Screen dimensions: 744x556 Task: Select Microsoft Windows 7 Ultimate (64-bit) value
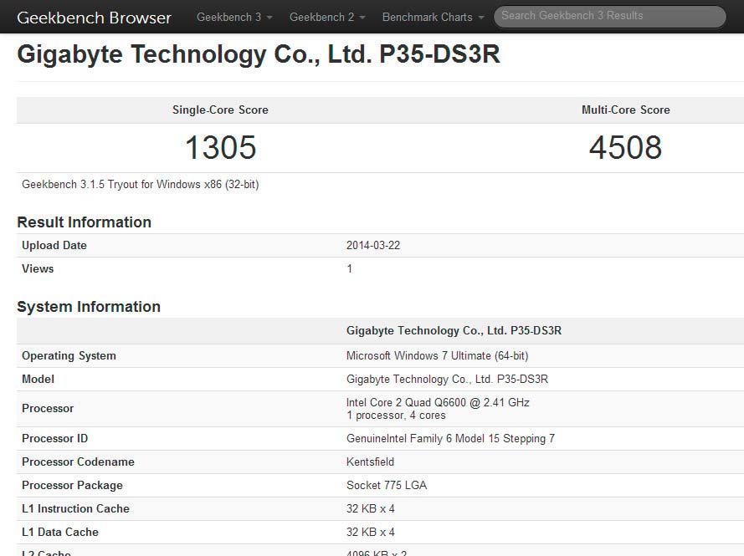coord(438,356)
